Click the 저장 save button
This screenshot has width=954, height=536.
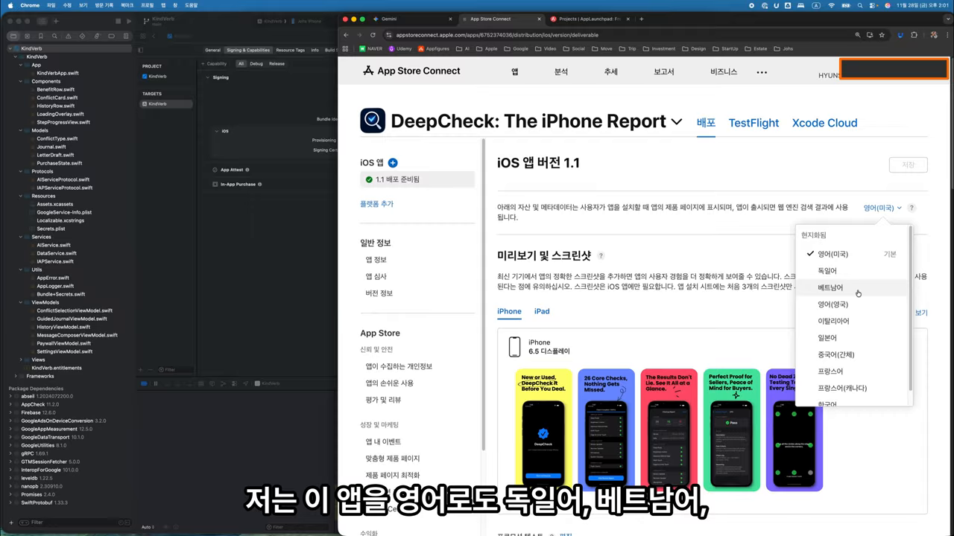(908, 165)
